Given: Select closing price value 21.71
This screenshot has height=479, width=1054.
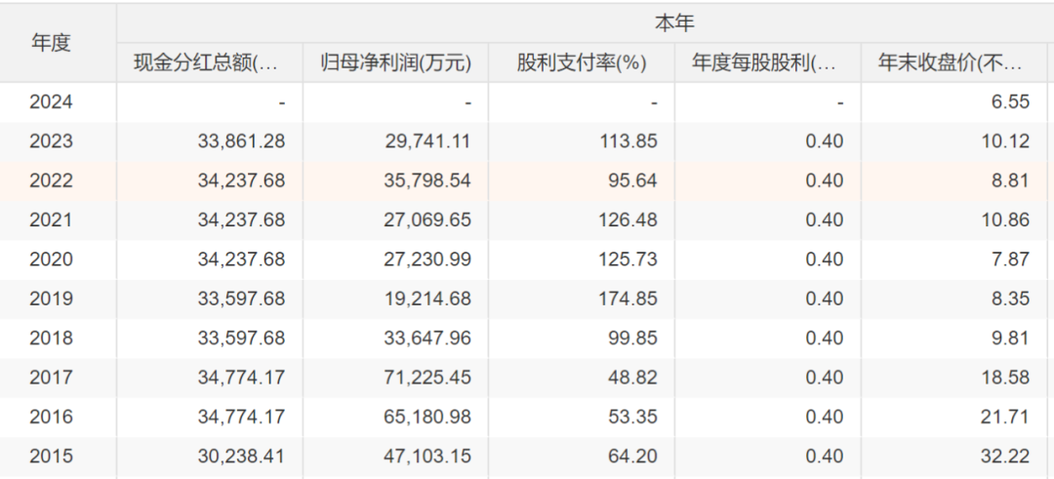Looking at the screenshot, I should tap(1005, 417).
